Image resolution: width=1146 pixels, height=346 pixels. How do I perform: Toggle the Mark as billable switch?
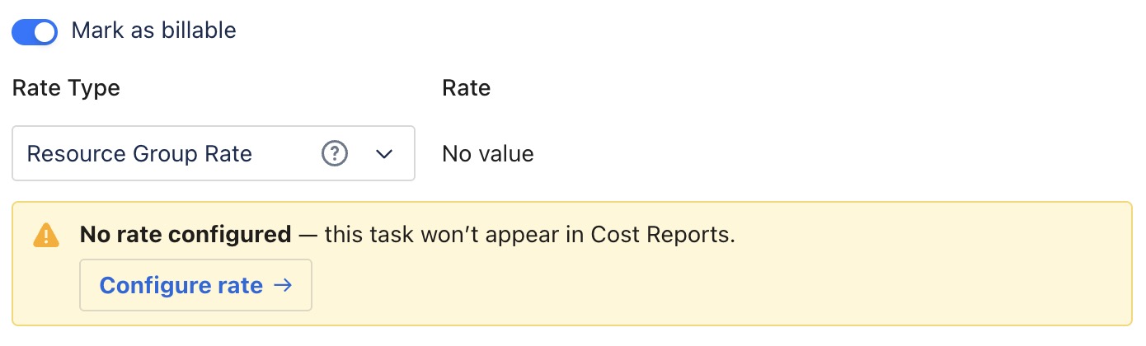35,31
